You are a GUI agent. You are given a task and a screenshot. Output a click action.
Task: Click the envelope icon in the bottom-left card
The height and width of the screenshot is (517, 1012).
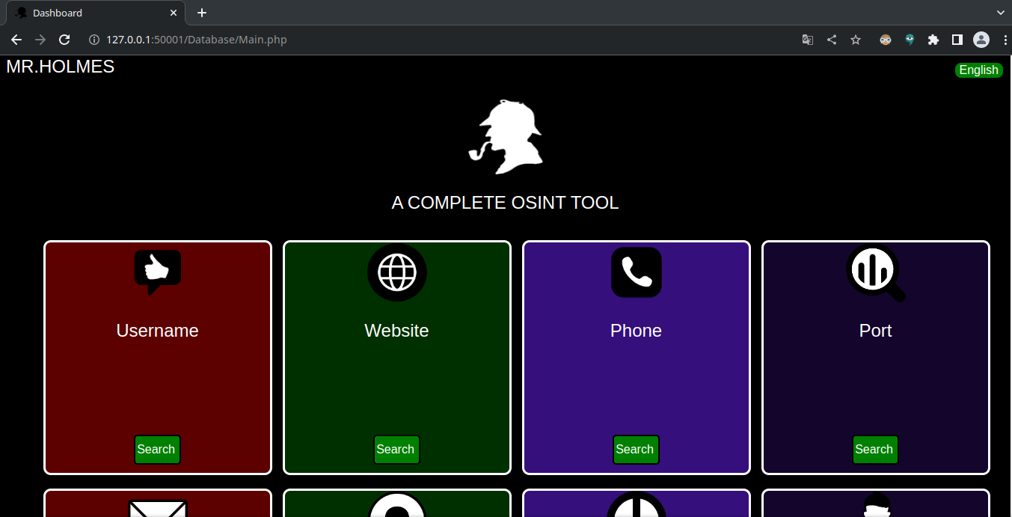(x=157, y=510)
